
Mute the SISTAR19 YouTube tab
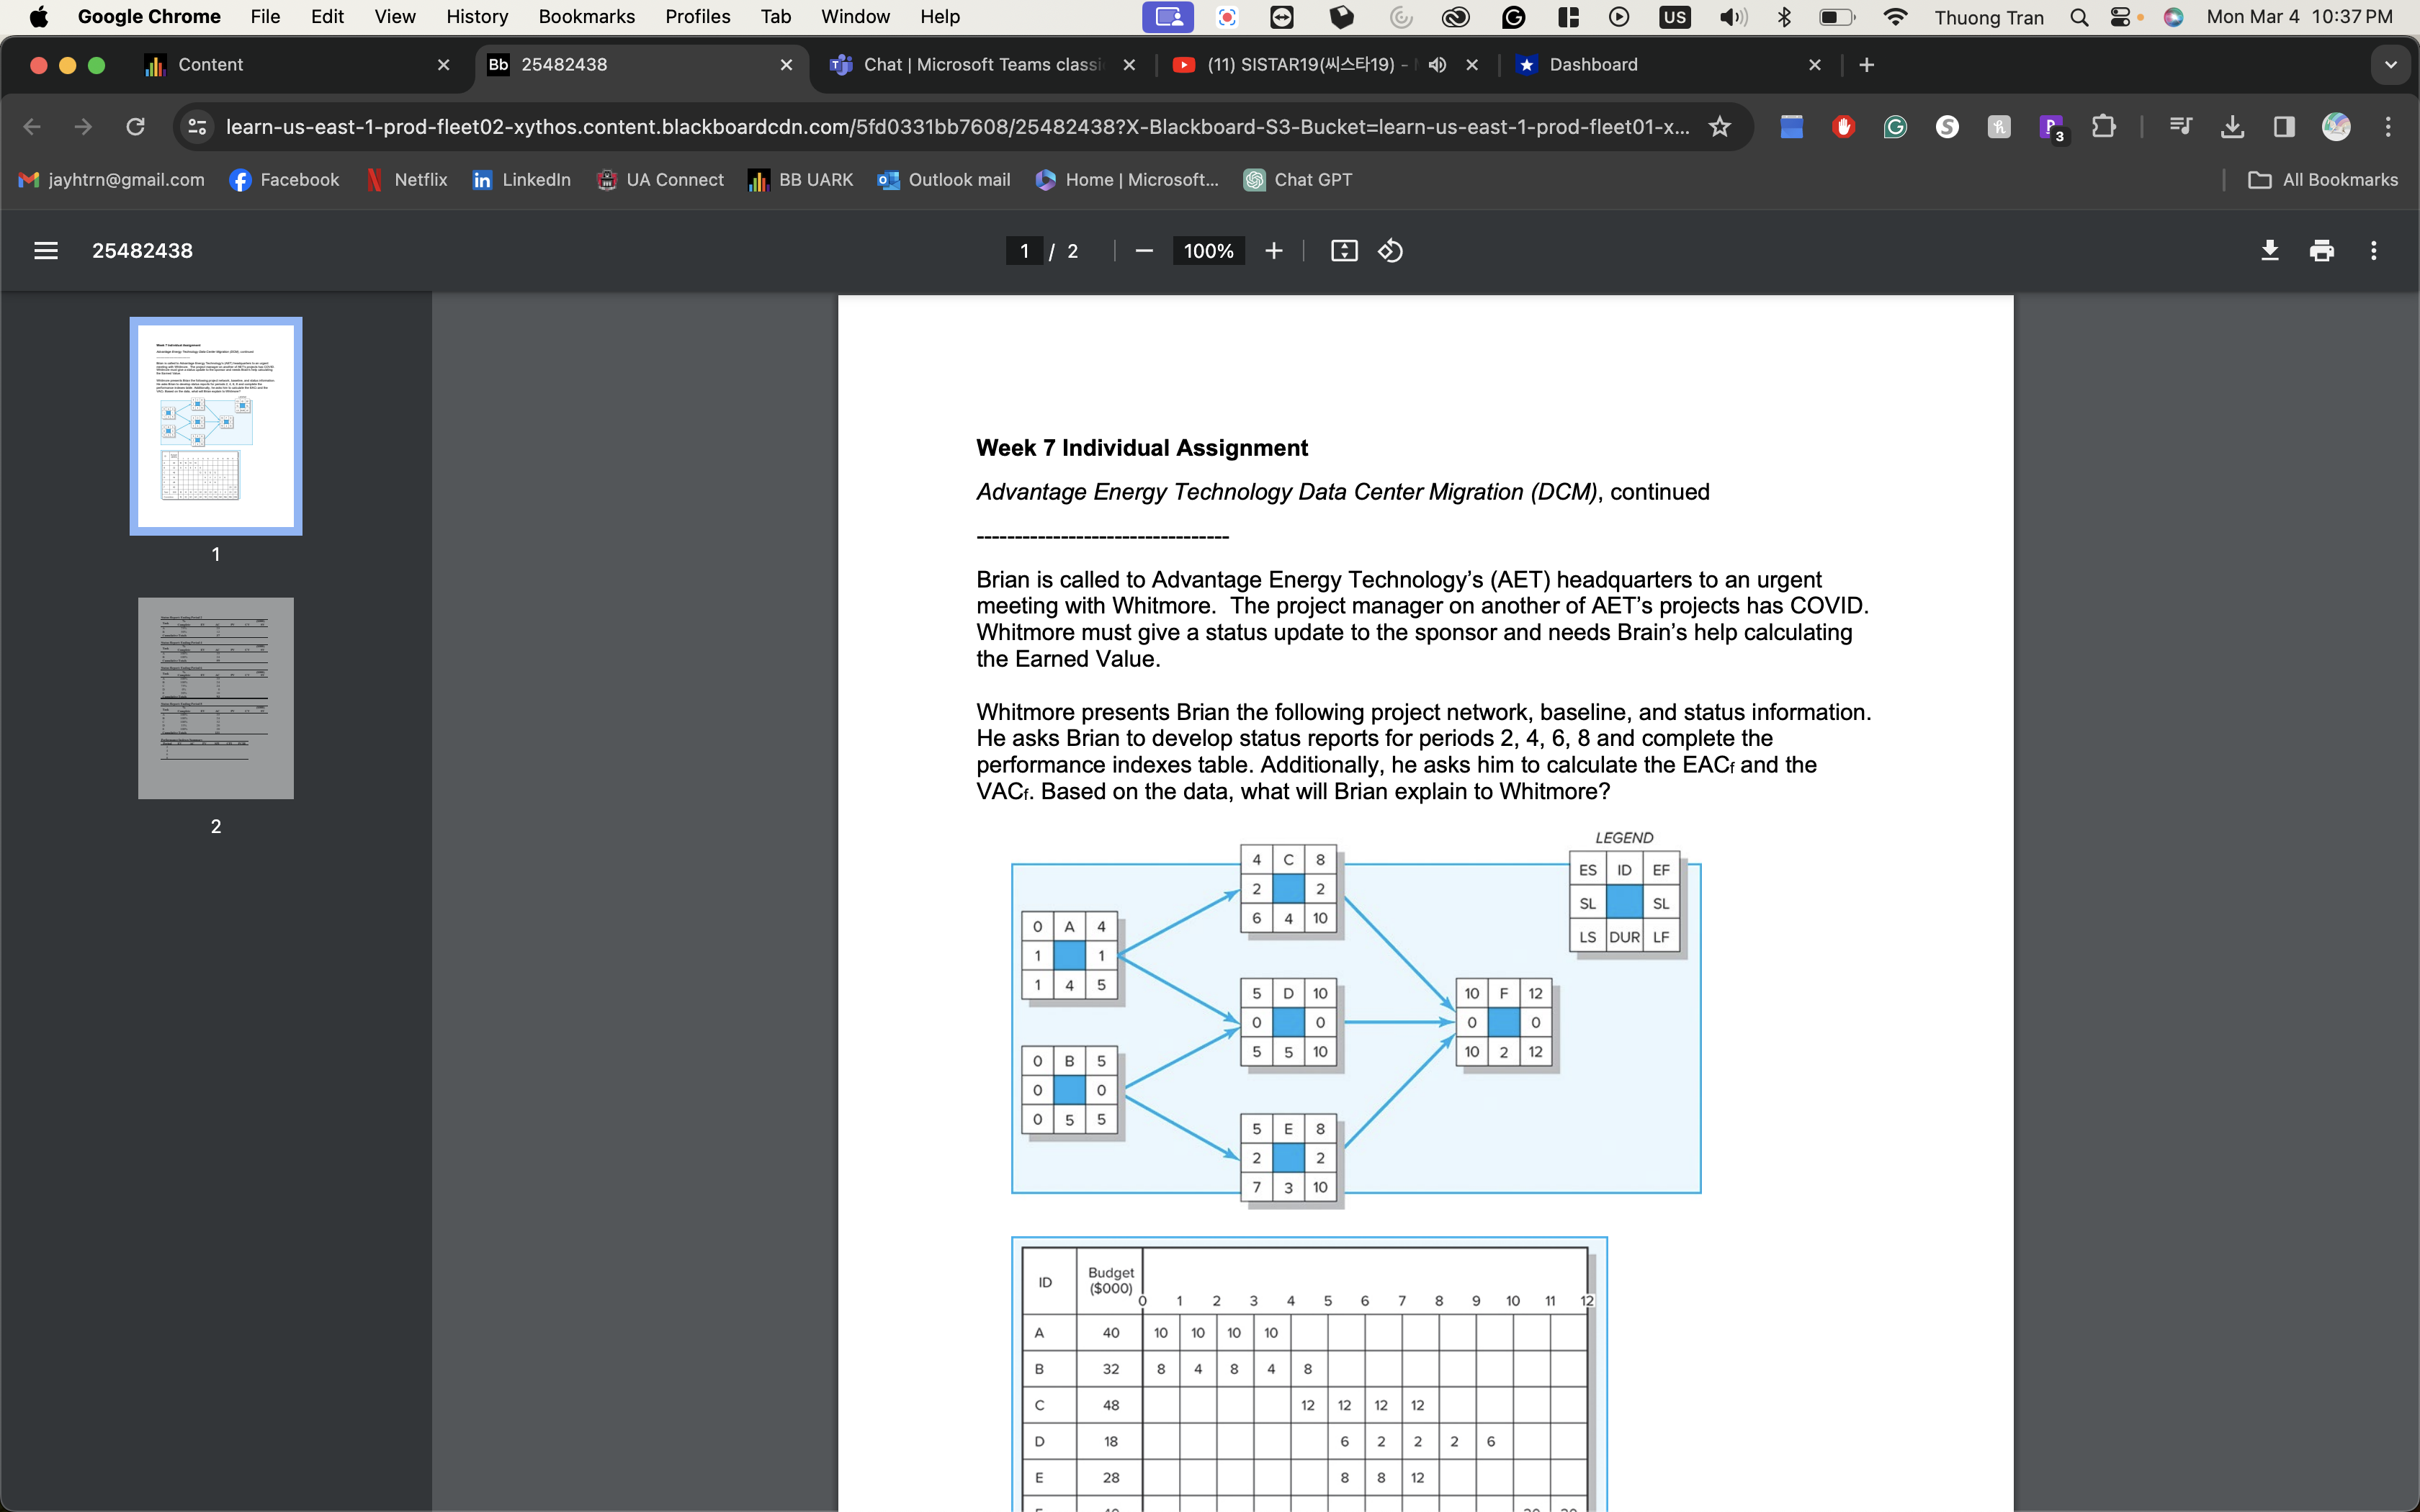[x=1437, y=65]
